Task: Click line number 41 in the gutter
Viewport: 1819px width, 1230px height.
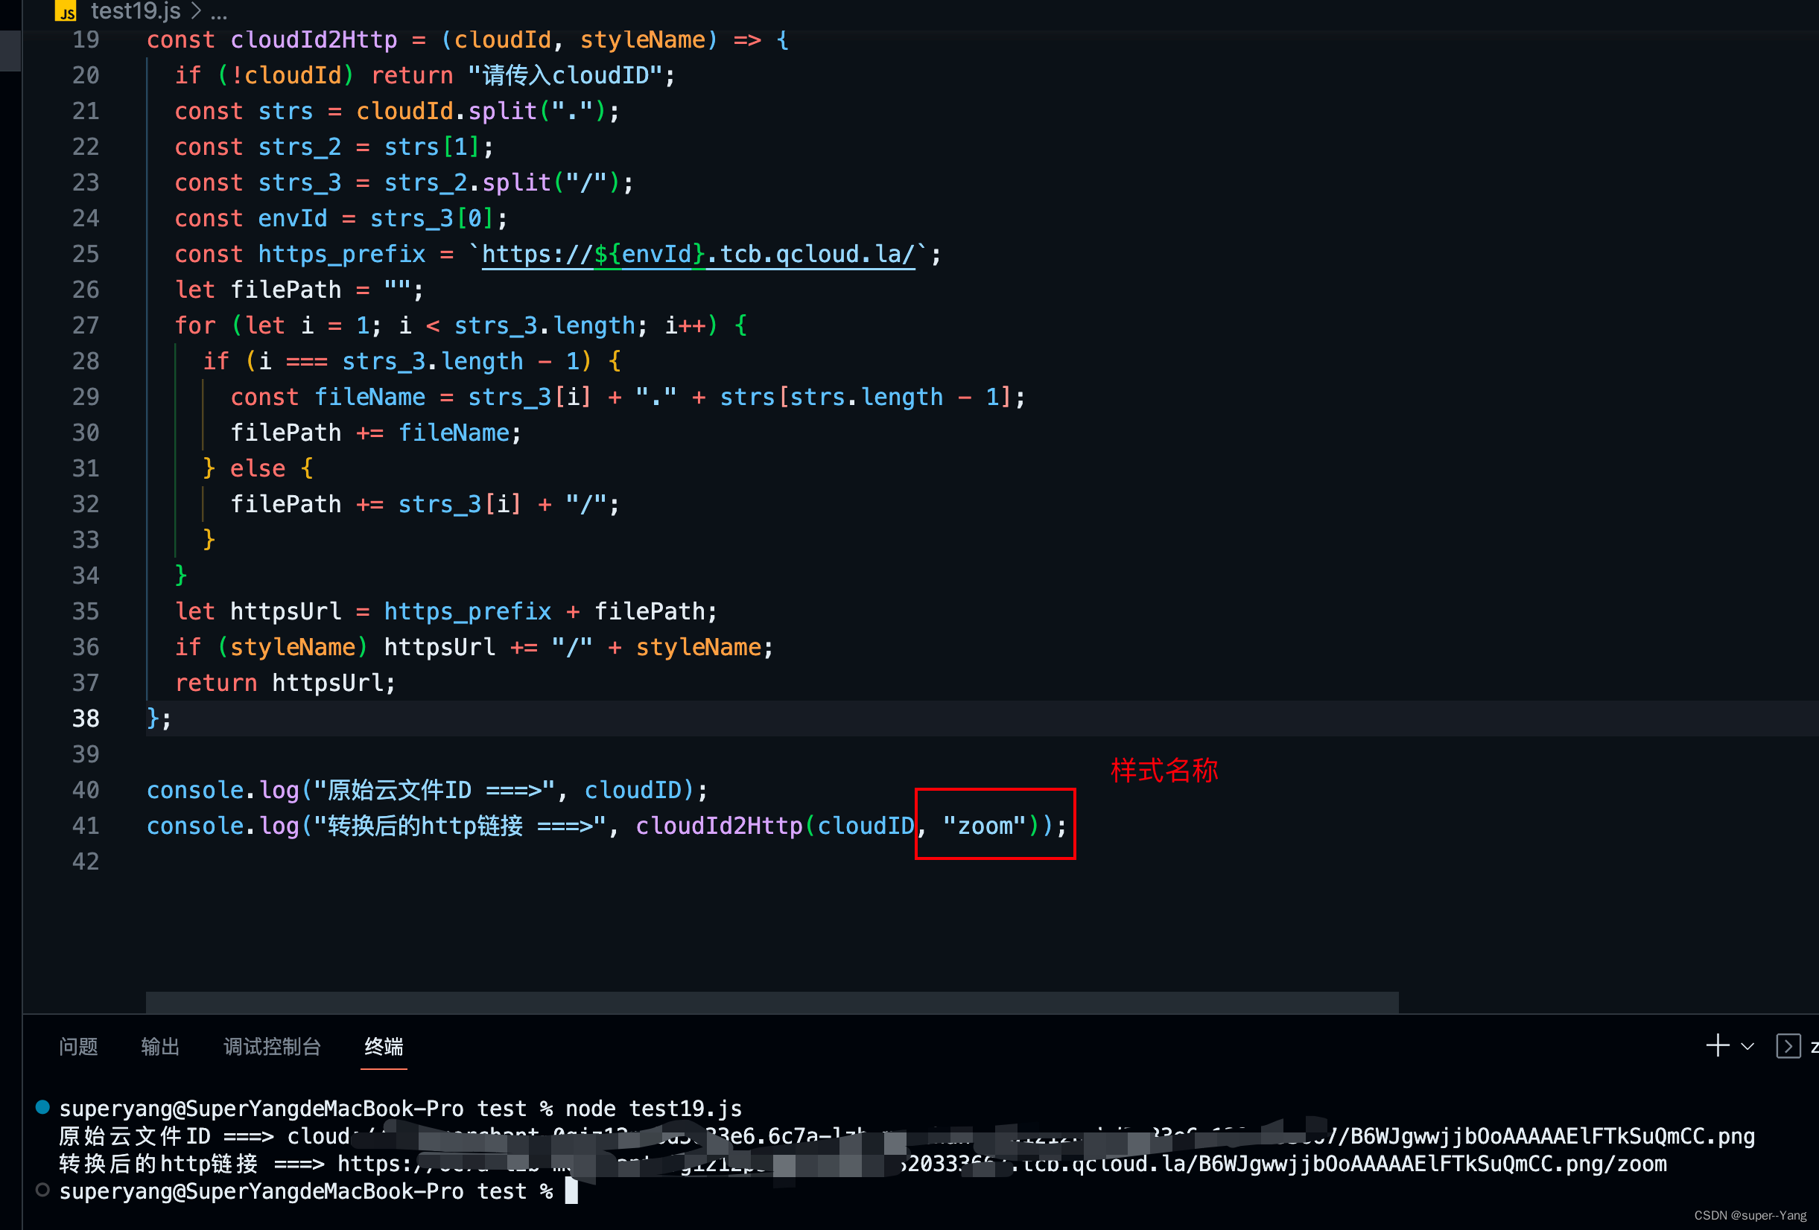Action: 86,826
